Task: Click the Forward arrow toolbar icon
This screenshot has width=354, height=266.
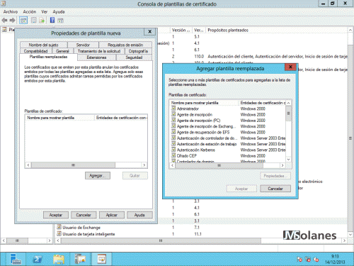Action: (x=12, y=21)
